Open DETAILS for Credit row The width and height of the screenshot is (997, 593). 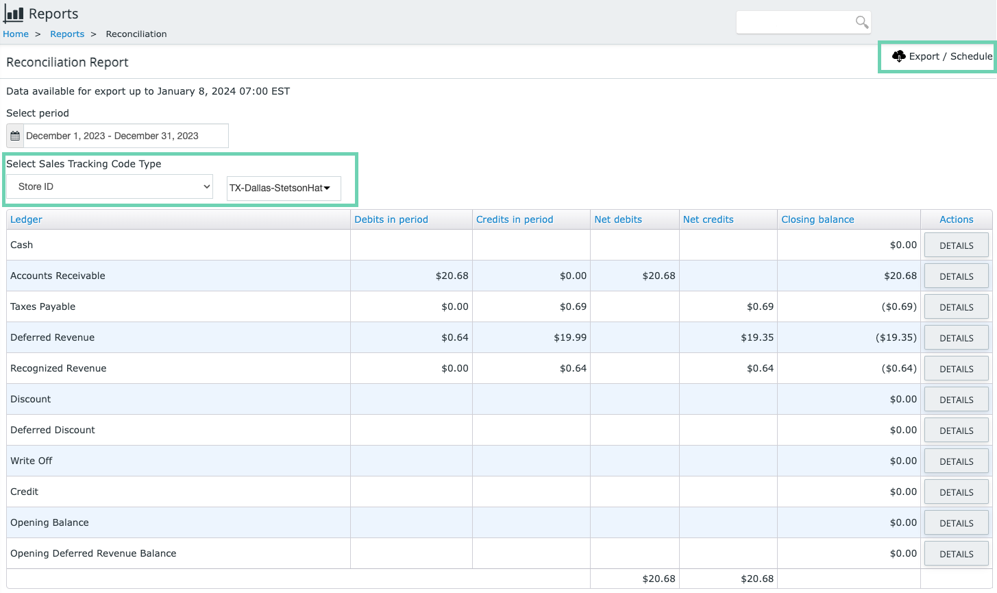click(957, 492)
